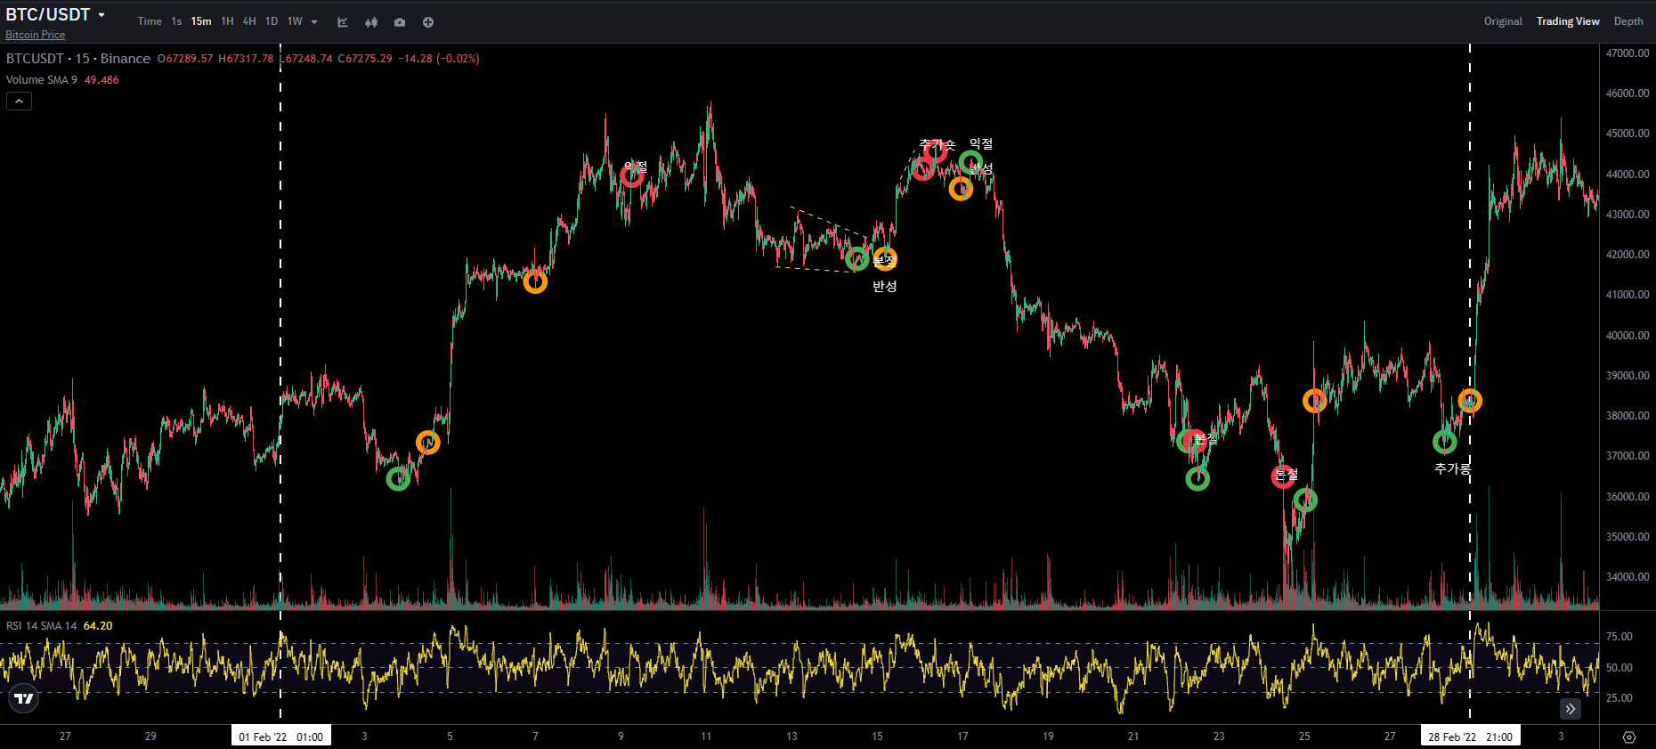1656x749 pixels.
Task: Open the candlestick chart style icon
Action: coord(371,22)
